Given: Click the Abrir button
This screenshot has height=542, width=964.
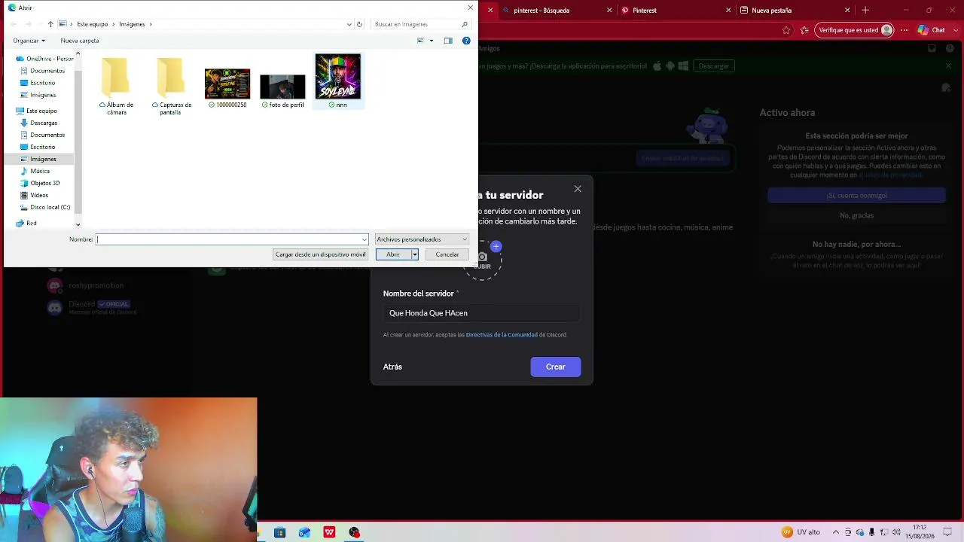Looking at the screenshot, I should (393, 254).
